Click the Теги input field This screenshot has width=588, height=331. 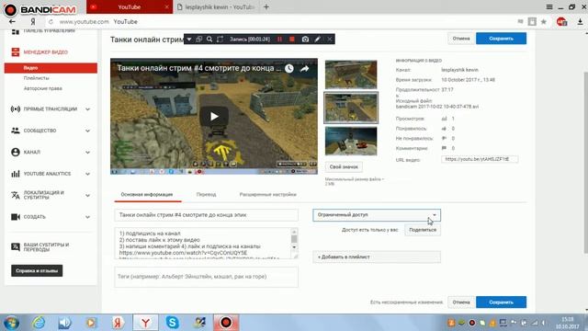tap(206, 277)
